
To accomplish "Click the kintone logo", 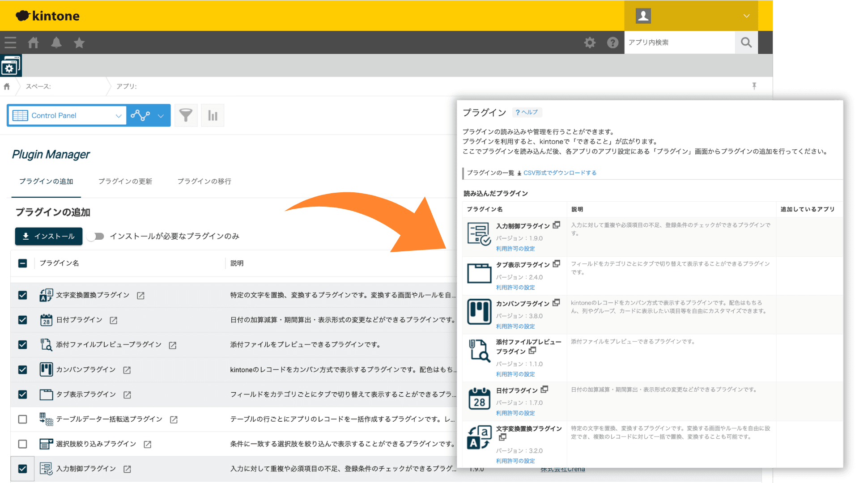I will tap(47, 16).
